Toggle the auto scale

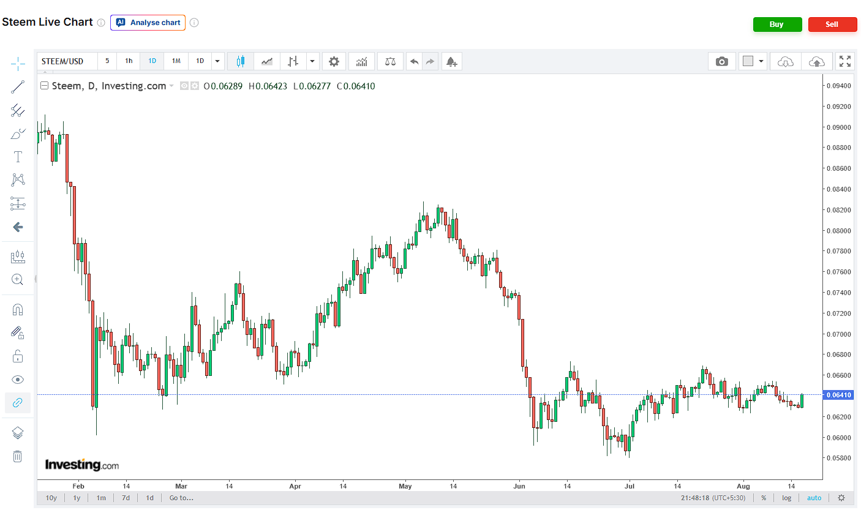[x=814, y=498]
